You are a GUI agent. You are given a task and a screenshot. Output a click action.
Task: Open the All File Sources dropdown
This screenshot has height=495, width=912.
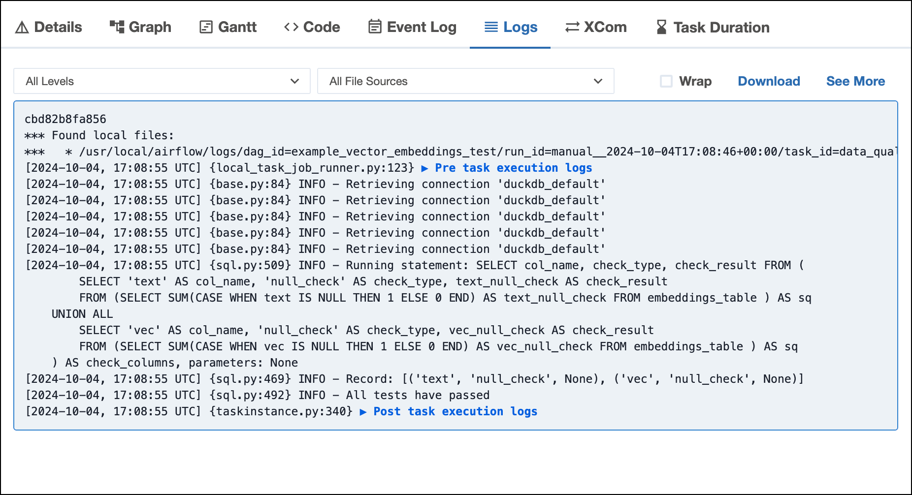[465, 81]
